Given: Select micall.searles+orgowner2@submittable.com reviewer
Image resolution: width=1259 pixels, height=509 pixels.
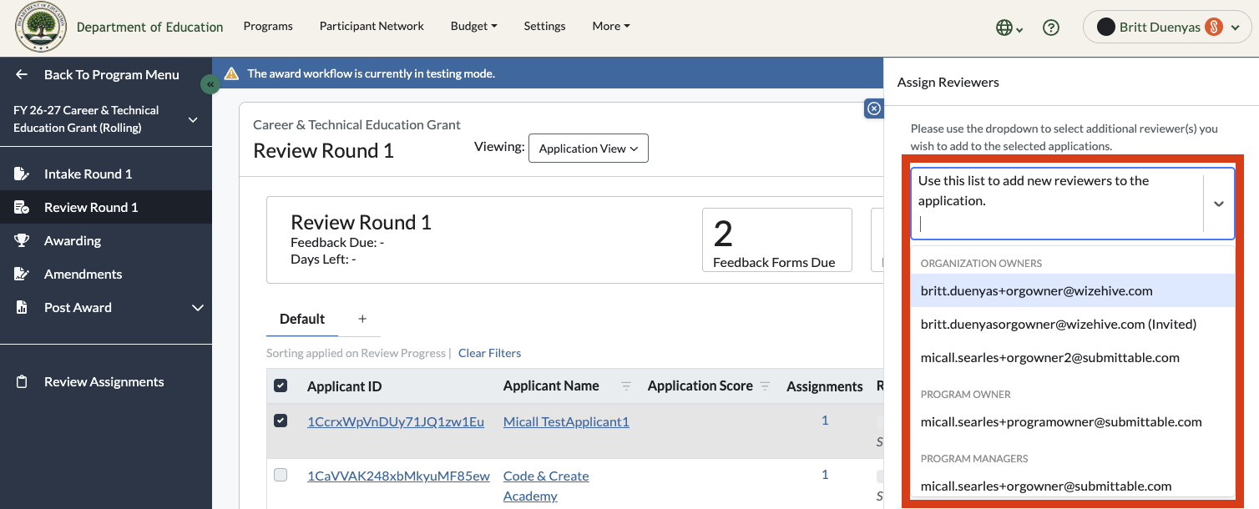Looking at the screenshot, I should pos(1073,357).
